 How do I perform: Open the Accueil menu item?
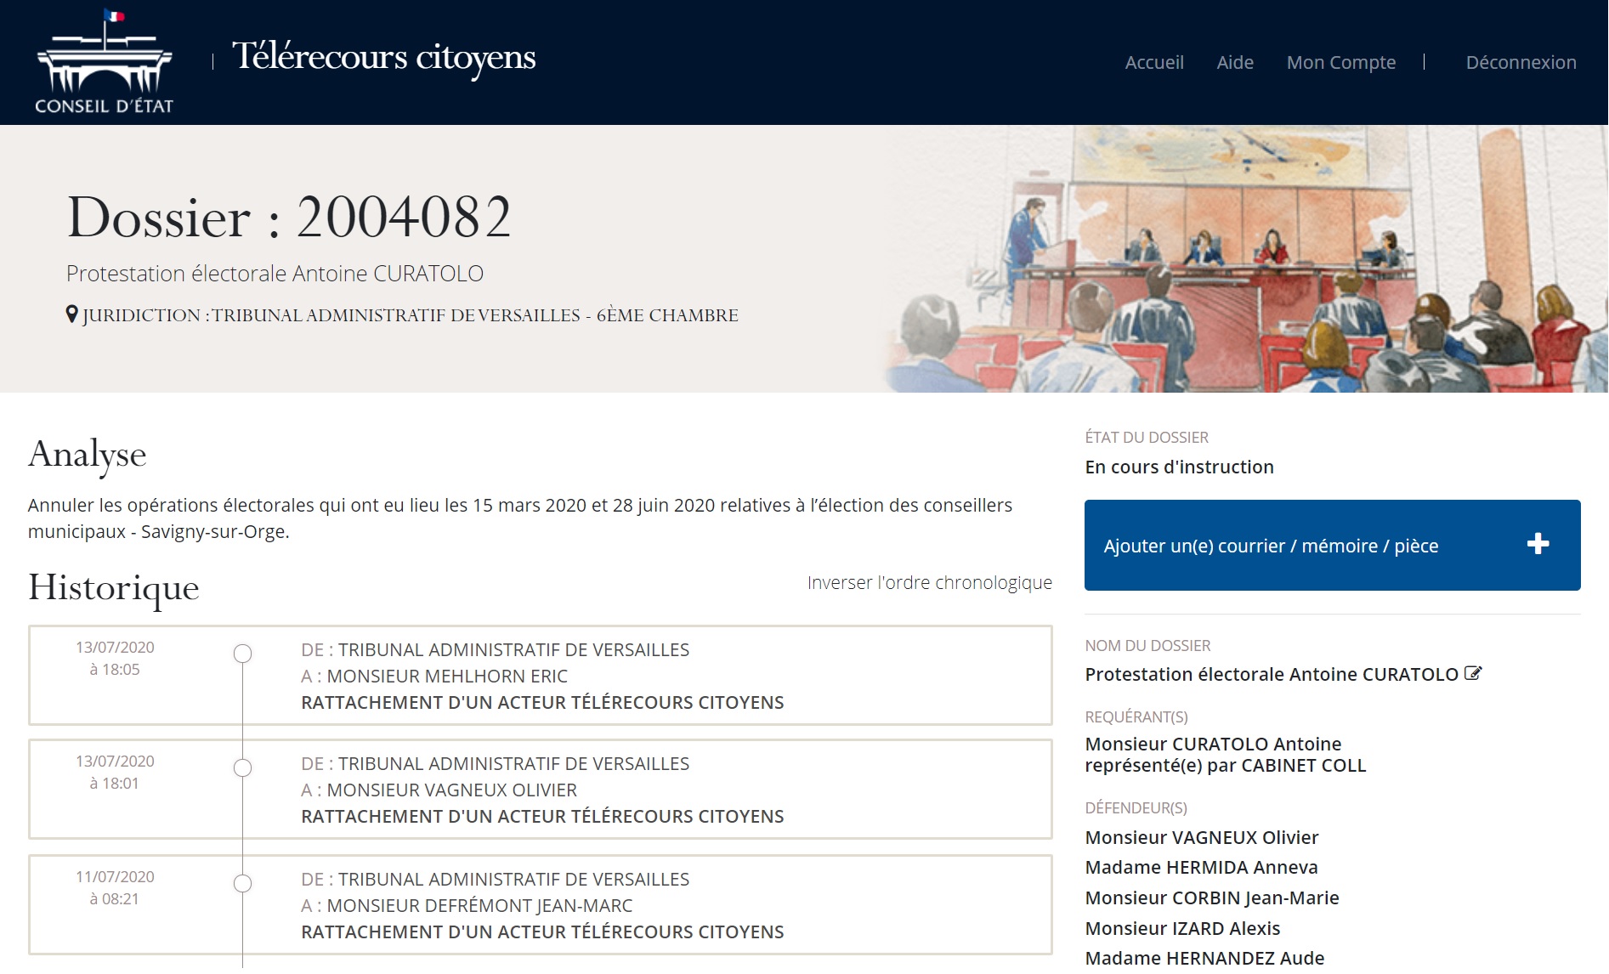(1153, 63)
